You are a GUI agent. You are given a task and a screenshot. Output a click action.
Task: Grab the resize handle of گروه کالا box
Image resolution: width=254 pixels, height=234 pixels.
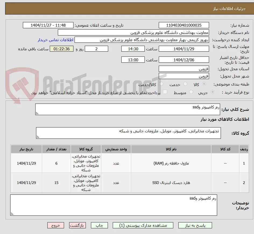click(x=38, y=137)
